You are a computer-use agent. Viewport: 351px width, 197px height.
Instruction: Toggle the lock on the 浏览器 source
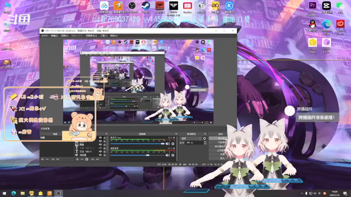tap(104, 155)
